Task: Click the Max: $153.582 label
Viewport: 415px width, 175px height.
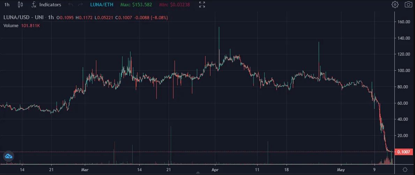Action: coord(136,5)
